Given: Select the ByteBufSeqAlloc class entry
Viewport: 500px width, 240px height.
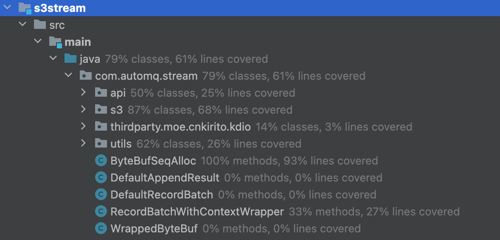Looking at the screenshot, I should 153,161.
